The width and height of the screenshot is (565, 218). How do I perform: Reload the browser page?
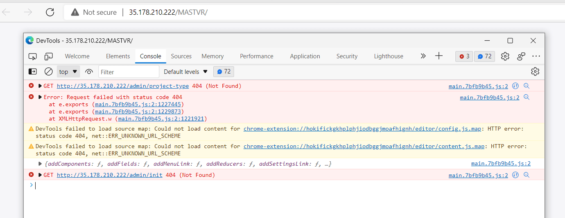(50, 12)
